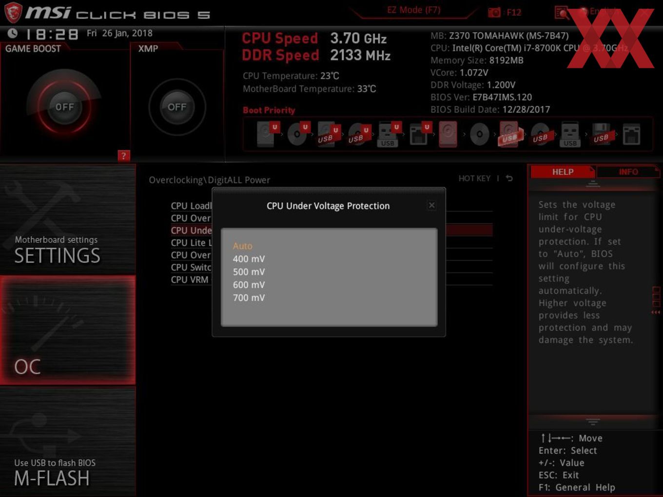The image size is (663, 497).
Task: Click the triple-arrow collapse icon on right edge
Action: [656, 312]
